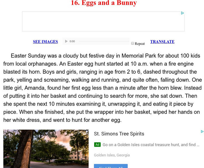Click the AdChoices icon beside St. Simons ad
The width and height of the screenshot is (204, 168).
pos(202,131)
